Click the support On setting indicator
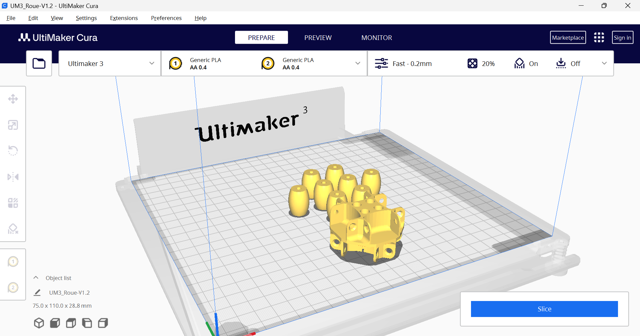This screenshot has width=640, height=336. [526, 64]
